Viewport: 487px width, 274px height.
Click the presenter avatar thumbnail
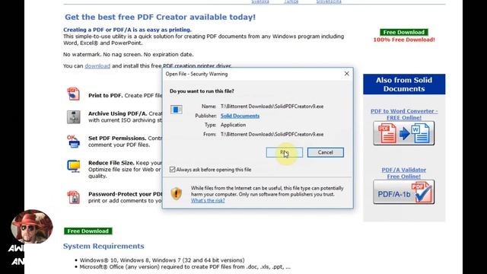(32, 227)
